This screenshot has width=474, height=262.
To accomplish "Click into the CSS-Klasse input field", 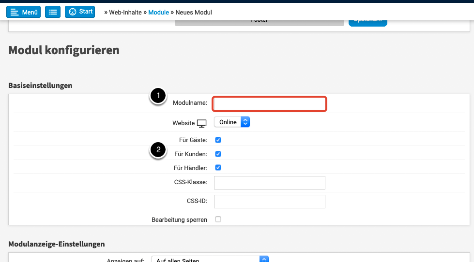I will (x=269, y=183).
